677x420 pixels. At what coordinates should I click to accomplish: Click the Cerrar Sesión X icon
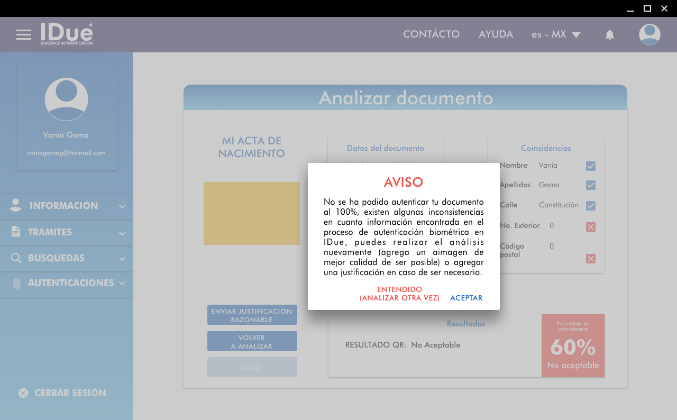pos(23,393)
